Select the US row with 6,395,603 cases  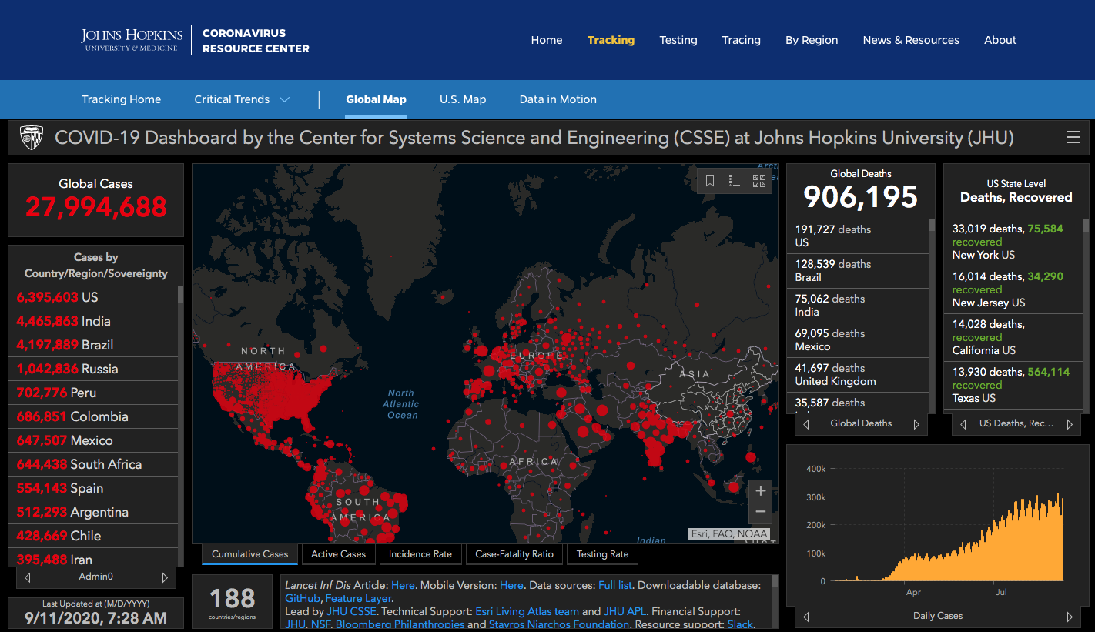(92, 297)
